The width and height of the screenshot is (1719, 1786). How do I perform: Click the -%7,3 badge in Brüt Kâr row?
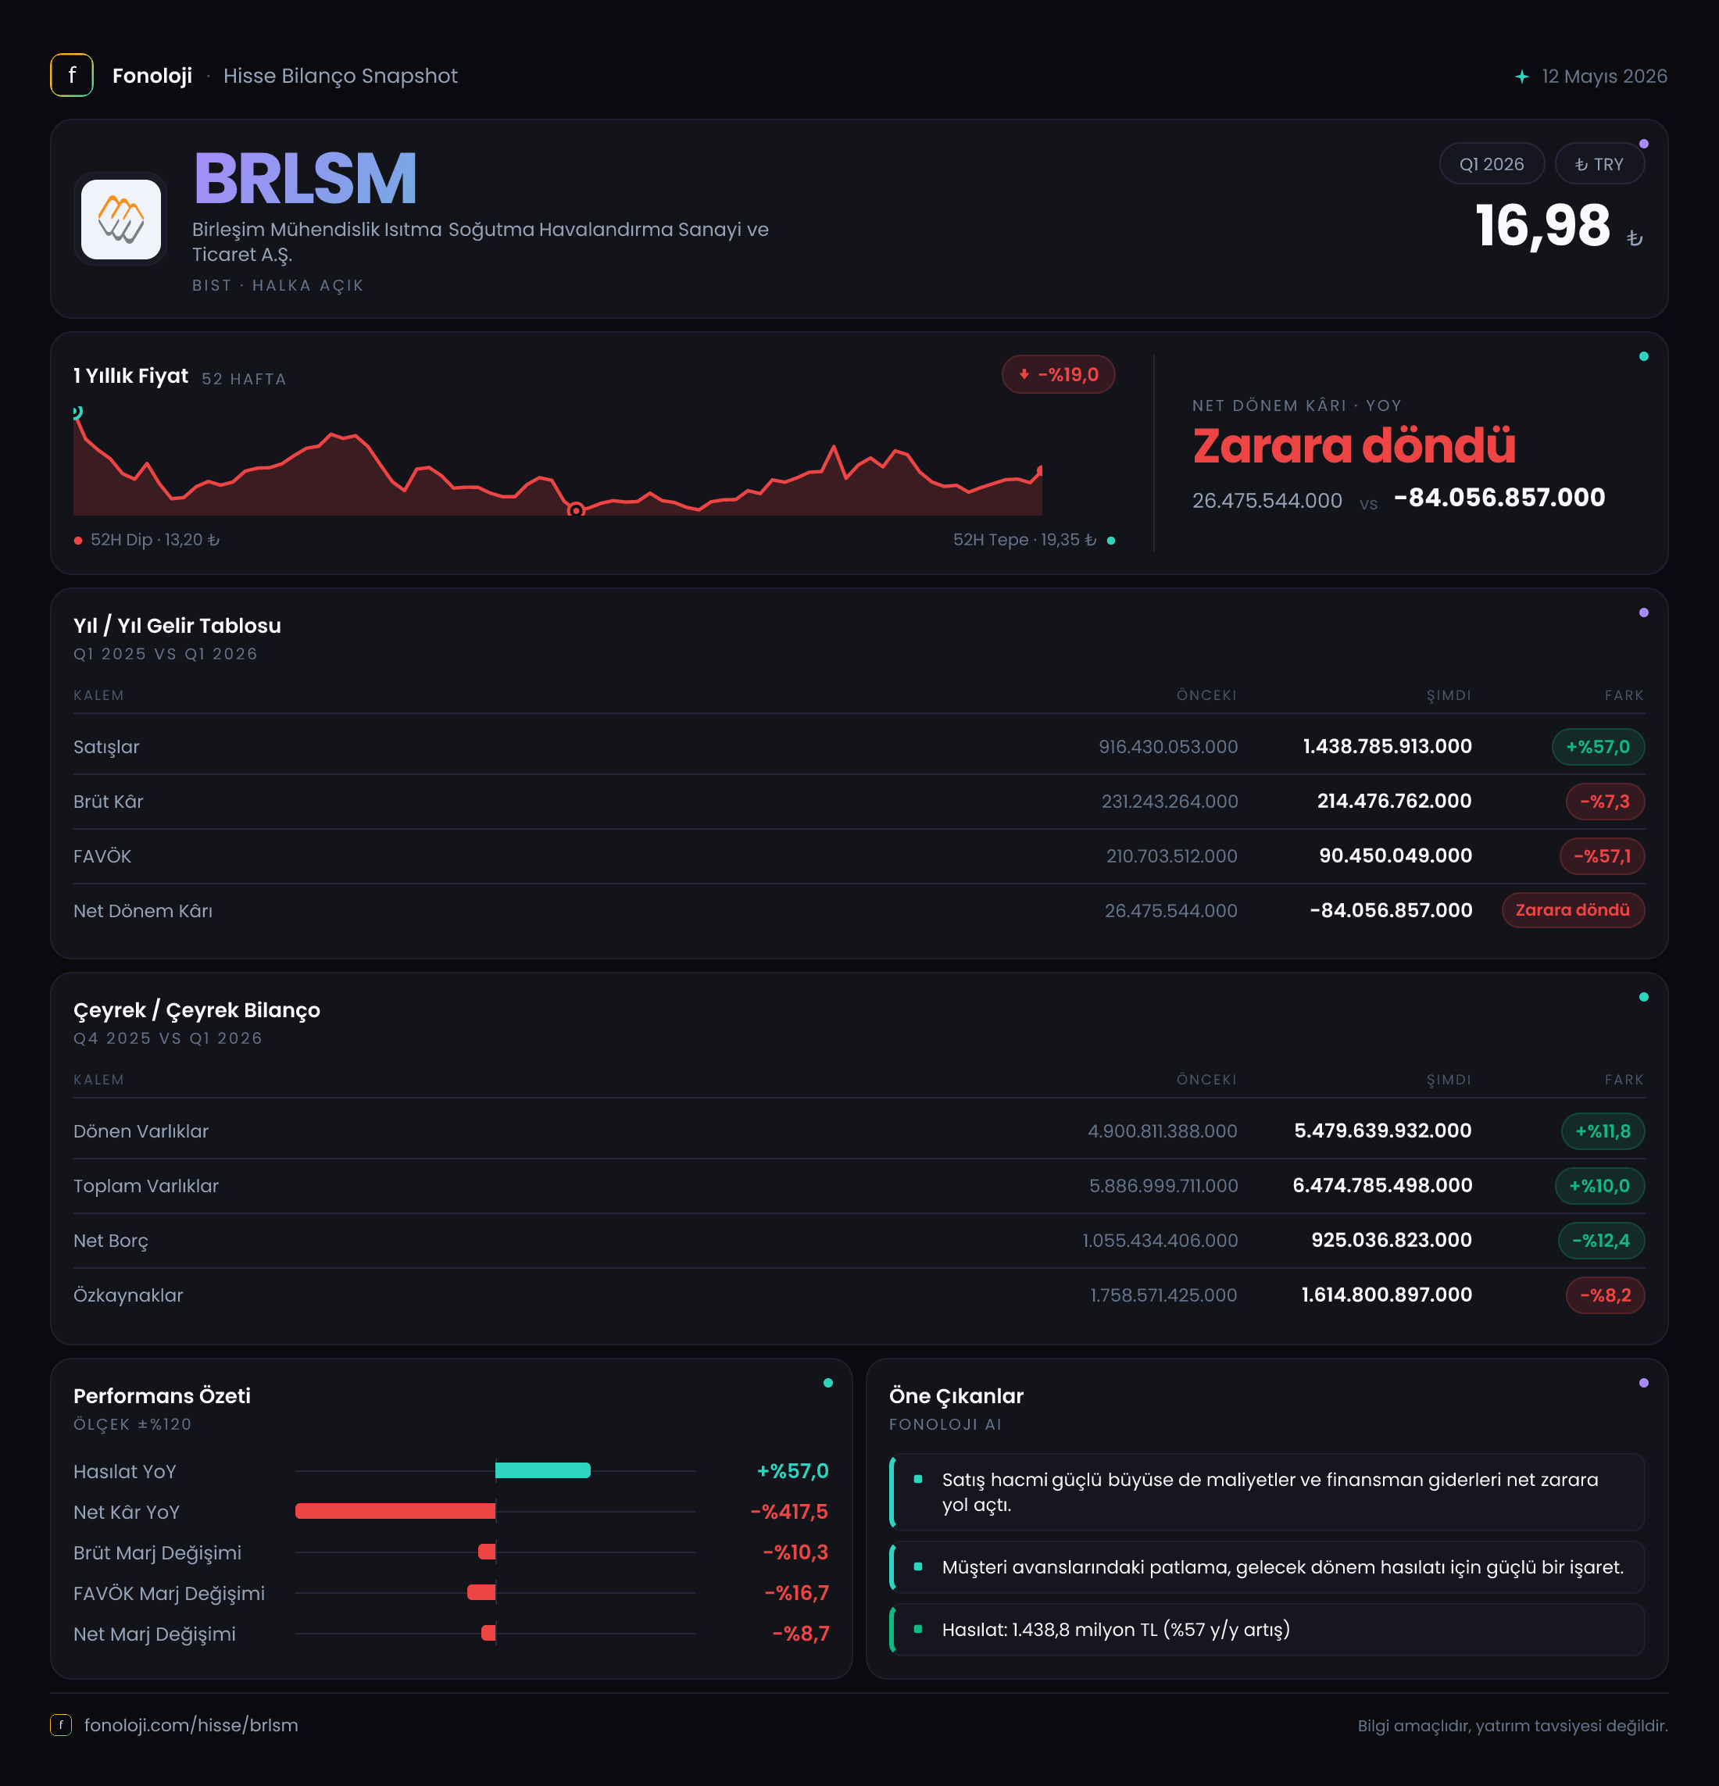(x=1604, y=802)
